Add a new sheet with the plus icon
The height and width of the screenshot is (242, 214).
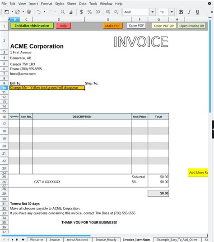coord(23,240)
